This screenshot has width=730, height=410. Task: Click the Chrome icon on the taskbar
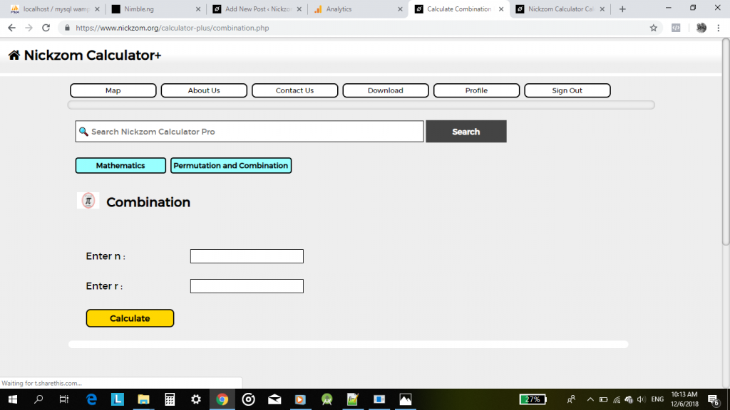click(x=222, y=399)
